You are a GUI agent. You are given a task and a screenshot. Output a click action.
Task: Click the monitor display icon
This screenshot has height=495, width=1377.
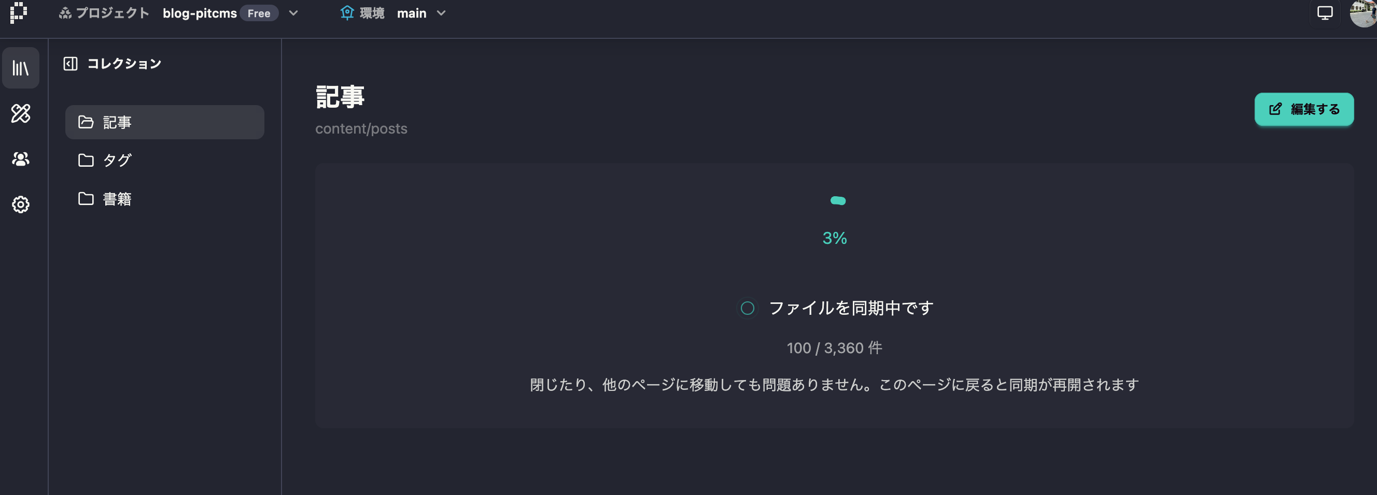pos(1325,13)
